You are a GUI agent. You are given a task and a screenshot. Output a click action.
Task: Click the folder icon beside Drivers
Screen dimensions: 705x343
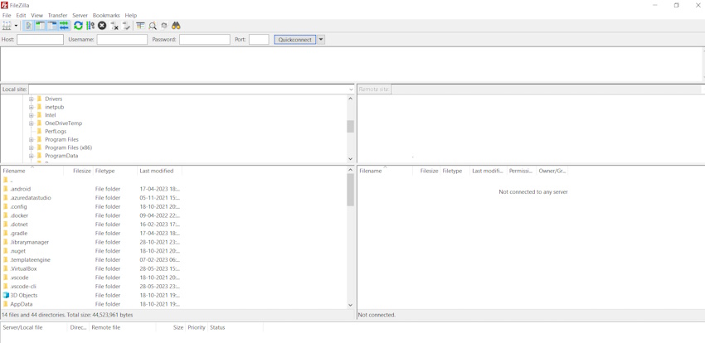(x=39, y=99)
